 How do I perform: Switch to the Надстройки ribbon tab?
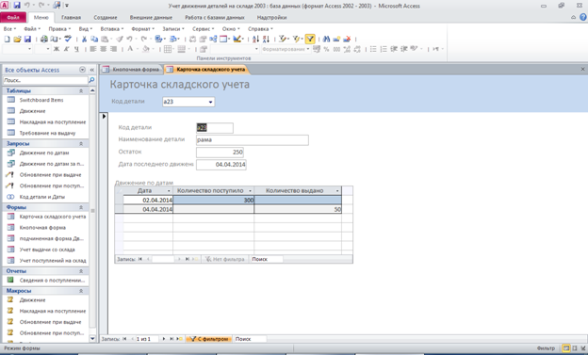272,17
